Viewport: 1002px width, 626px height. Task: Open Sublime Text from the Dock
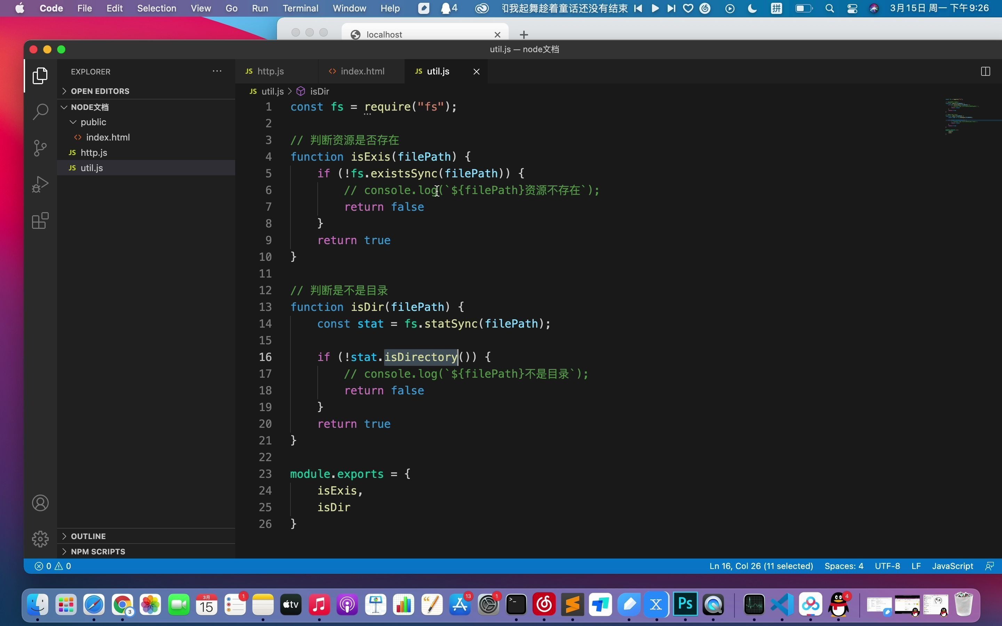pos(572,605)
